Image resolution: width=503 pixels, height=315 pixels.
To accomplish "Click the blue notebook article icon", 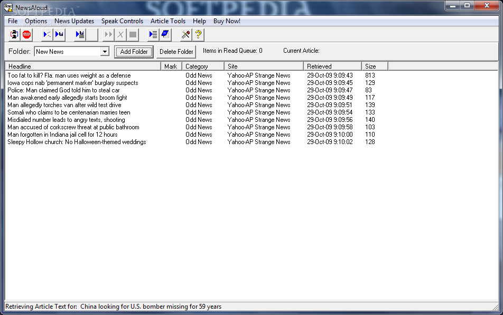I will click(165, 34).
